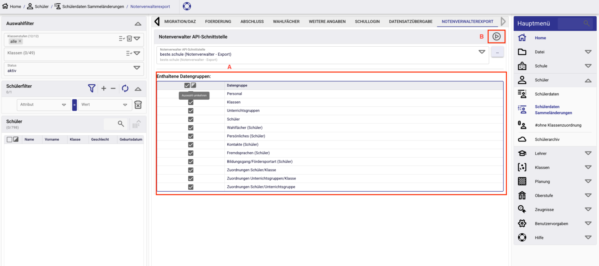Expand the Lehrer menu section
The width and height of the screenshot is (599, 266).
pyautogui.click(x=588, y=153)
